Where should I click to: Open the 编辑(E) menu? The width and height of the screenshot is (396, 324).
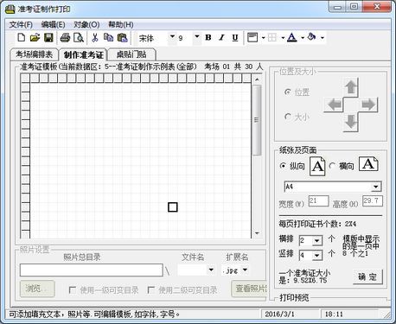tap(53, 25)
